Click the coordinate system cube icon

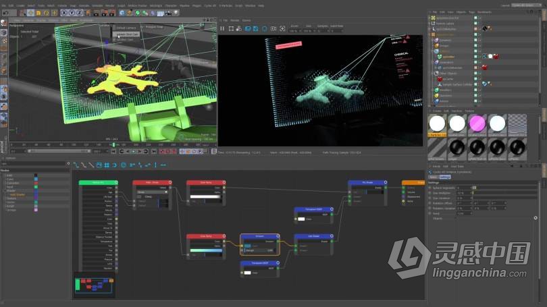click(x=87, y=13)
